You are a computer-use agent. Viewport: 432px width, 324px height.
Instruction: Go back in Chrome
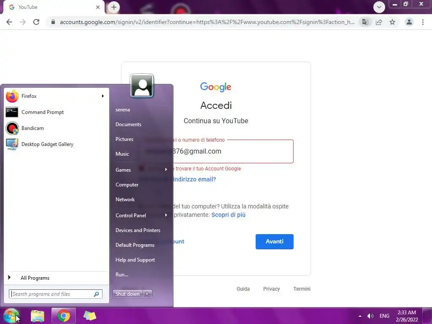9,22
